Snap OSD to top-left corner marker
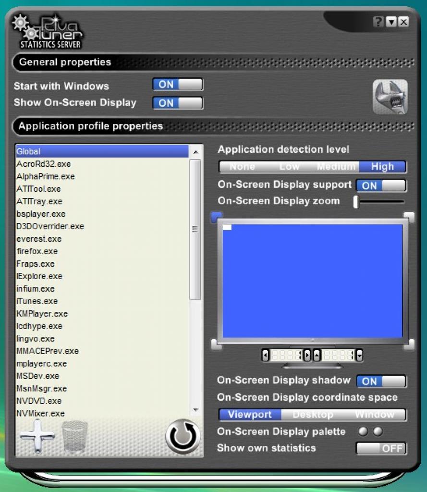 (x=217, y=217)
